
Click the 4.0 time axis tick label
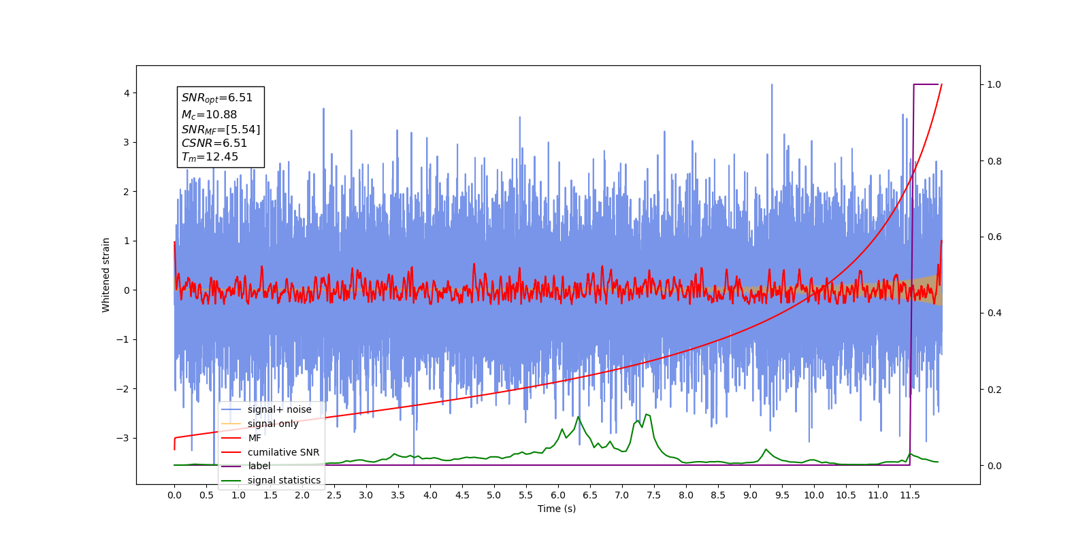(x=430, y=495)
